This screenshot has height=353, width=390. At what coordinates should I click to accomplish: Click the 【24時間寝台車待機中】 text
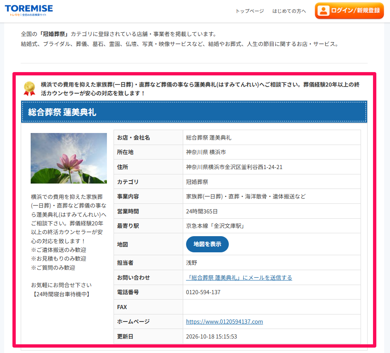[x=61, y=294]
